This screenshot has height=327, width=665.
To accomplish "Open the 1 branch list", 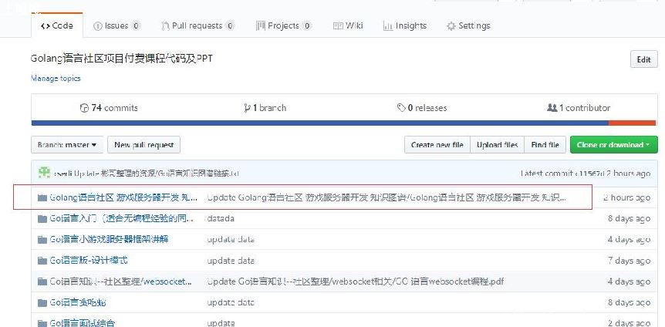I will click(265, 108).
